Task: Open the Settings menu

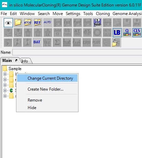Action: (x=73, y=14)
